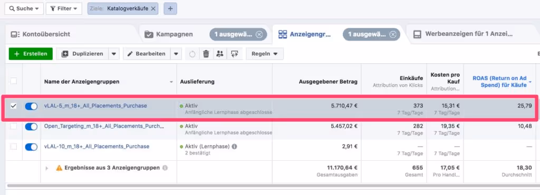Click the Einkäufe column header
This screenshot has width=540, height=195.
tap(411, 79)
